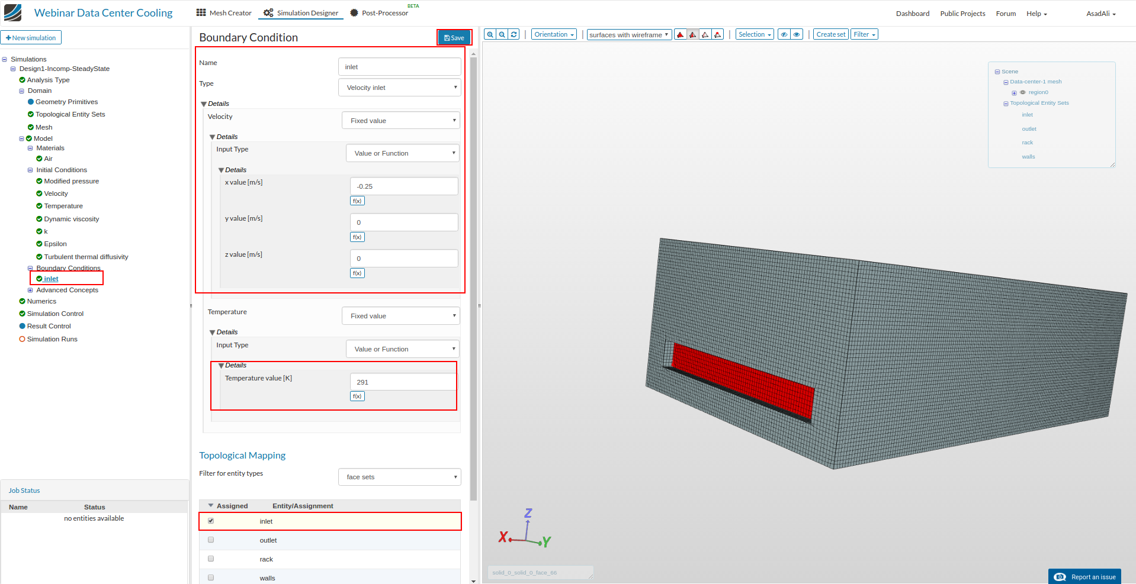The height and width of the screenshot is (584, 1136).
Task: Zoom out of the 3D viewer
Action: tap(502, 34)
